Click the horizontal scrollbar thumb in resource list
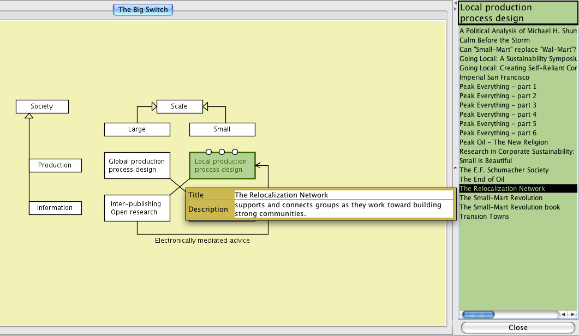The width and height of the screenshot is (579, 336). click(x=478, y=314)
